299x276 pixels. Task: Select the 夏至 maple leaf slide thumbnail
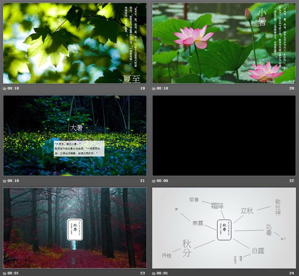(x=75, y=43)
